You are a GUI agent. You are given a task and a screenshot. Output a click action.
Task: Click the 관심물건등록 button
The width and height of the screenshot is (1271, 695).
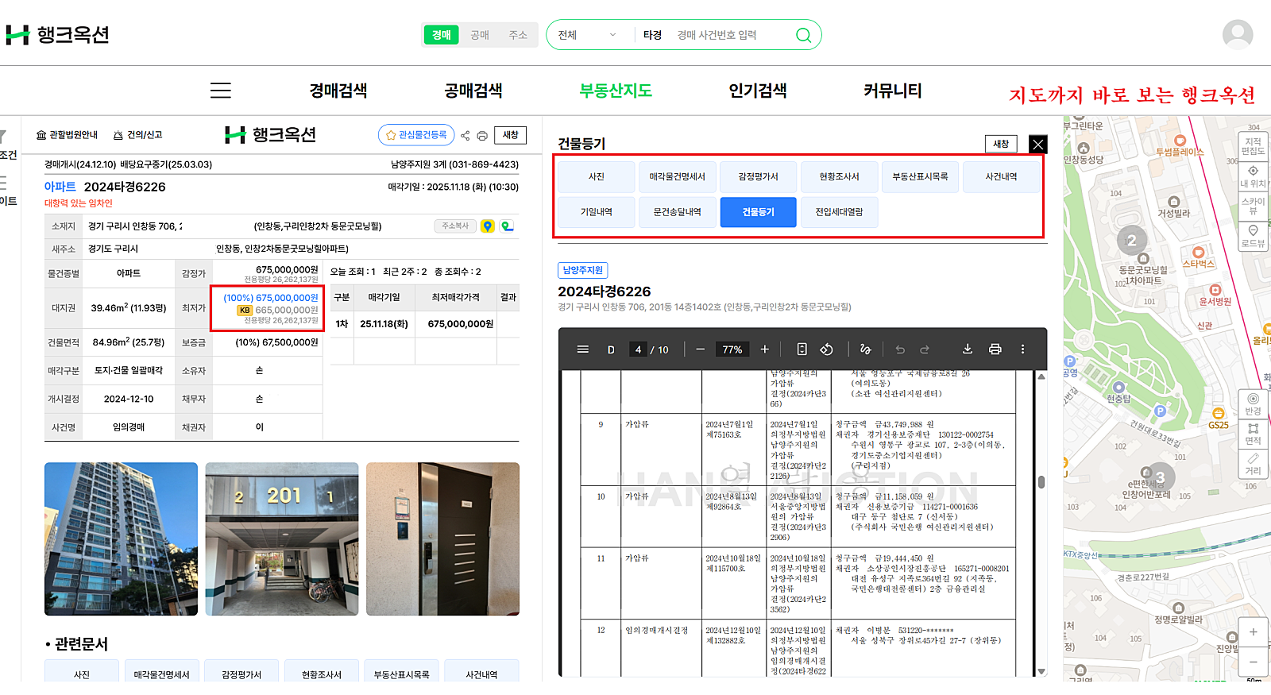pyautogui.click(x=416, y=135)
